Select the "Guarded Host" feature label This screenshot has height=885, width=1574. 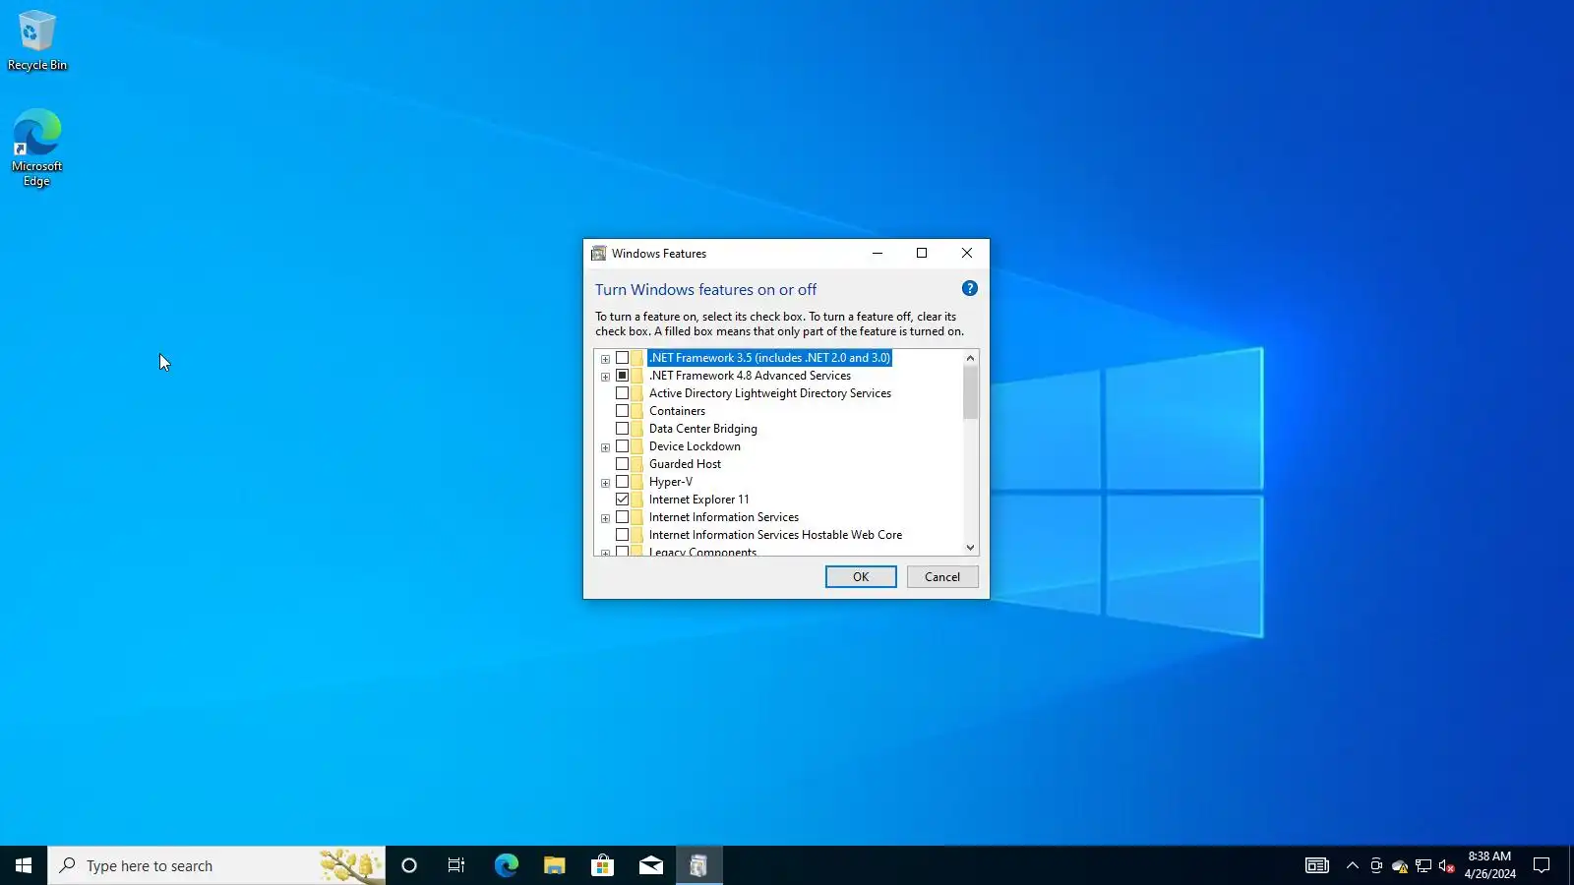point(685,464)
